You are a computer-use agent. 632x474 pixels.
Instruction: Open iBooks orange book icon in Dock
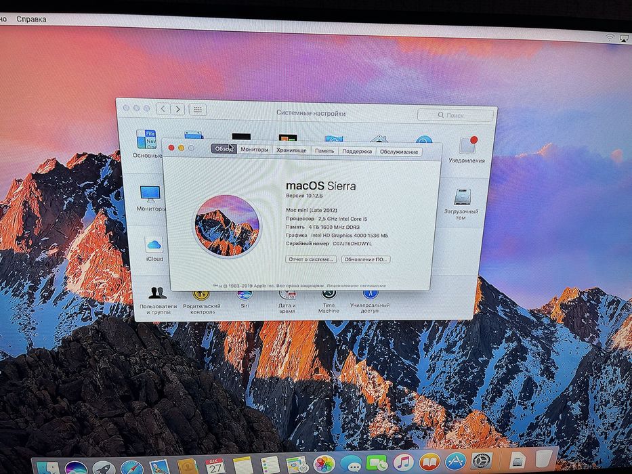(429, 462)
